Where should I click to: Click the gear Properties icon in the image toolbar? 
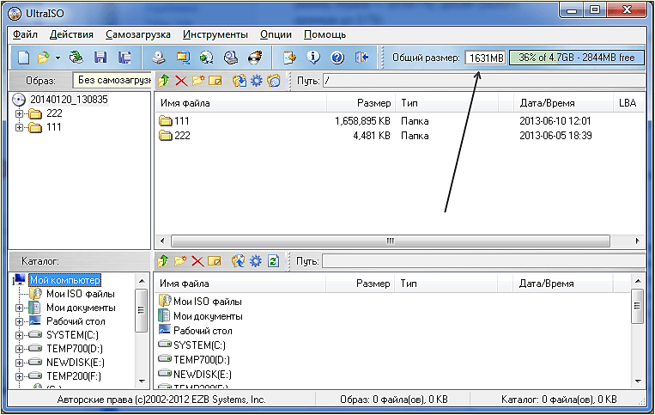click(x=256, y=81)
